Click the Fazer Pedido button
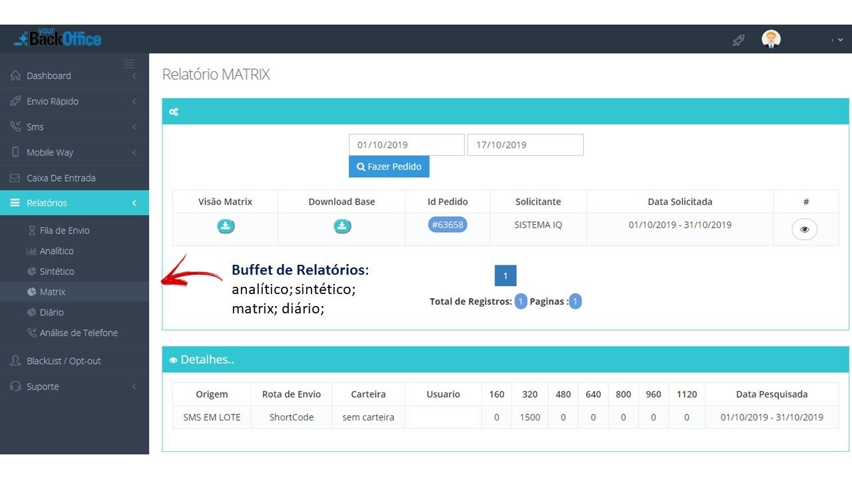This screenshot has width=852, height=479. [389, 166]
